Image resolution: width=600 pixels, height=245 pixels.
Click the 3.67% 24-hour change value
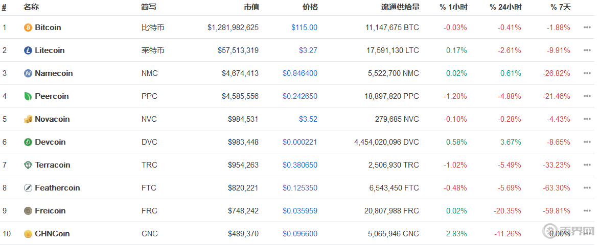click(511, 142)
